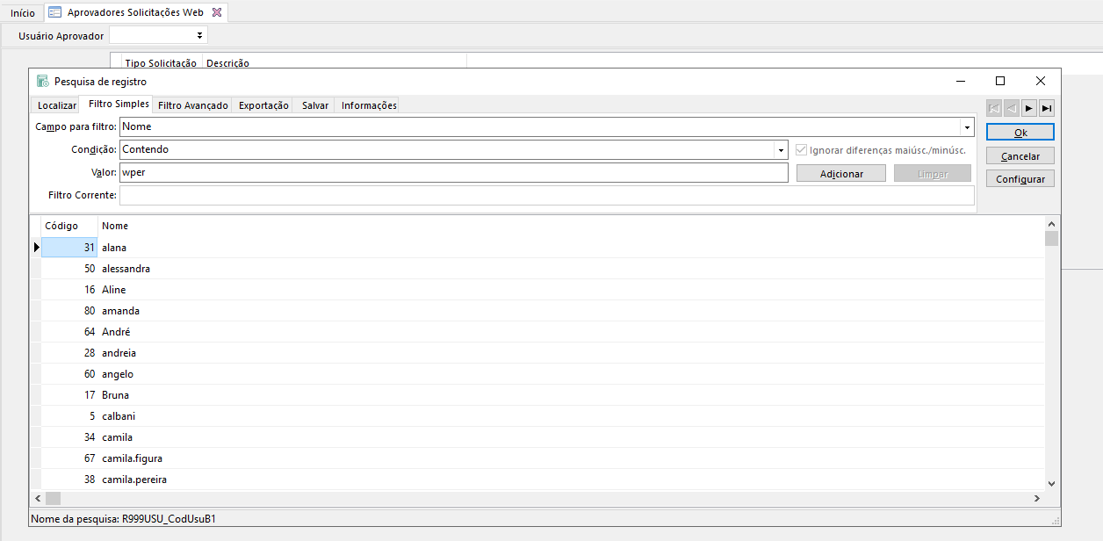Image resolution: width=1103 pixels, height=541 pixels.
Task: Open the Filtro Avançado tab
Action: pos(193,105)
